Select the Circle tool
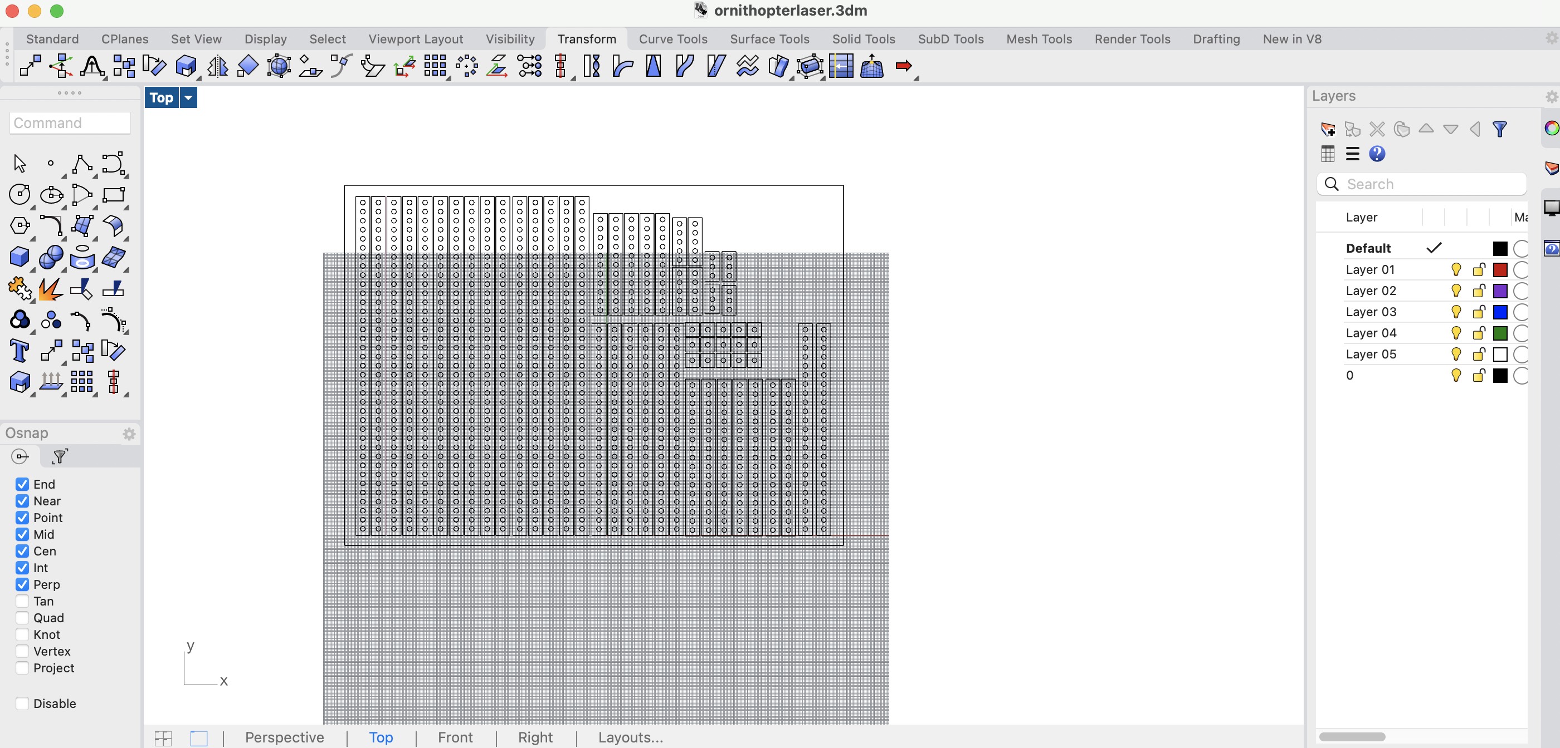1560x748 pixels. point(19,194)
